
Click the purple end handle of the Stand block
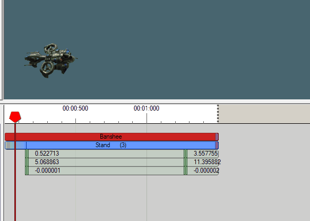pyautogui.click(x=217, y=145)
